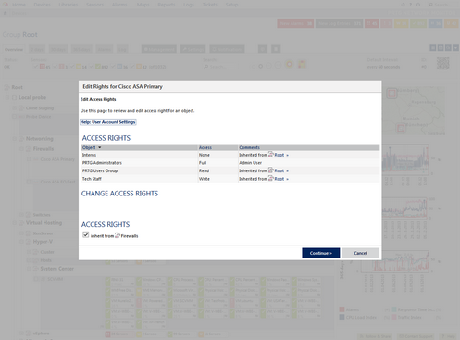Click the blue 36 paused-sensors badge
The height and width of the screenshot is (340, 460).
pyautogui.click(x=435, y=23)
